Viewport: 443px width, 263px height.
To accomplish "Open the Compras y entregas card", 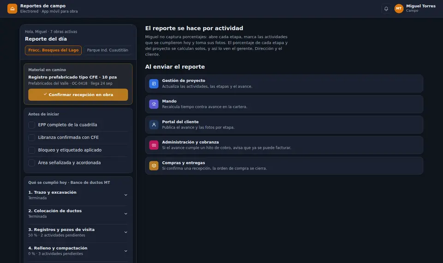I will [x=284, y=166].
